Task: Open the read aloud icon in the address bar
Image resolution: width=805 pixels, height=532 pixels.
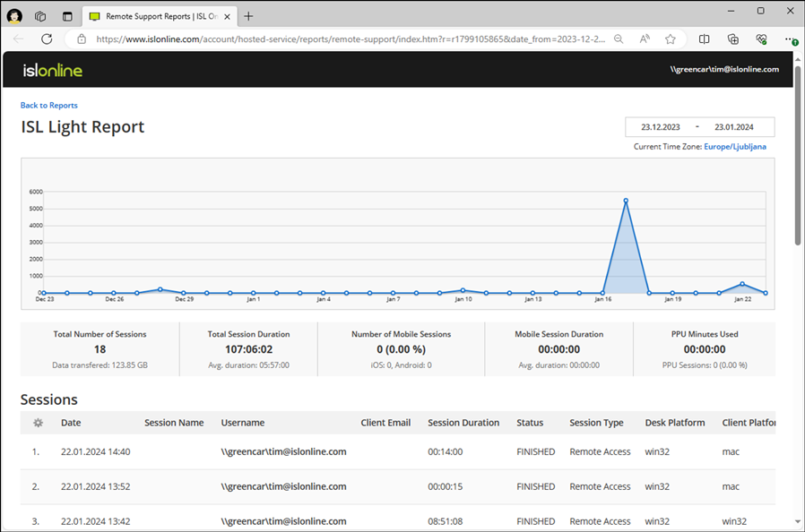Action: coord(645,39)
